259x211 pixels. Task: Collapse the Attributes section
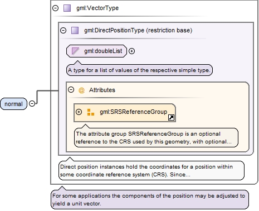pyautogui.click(x=71, y=90)
